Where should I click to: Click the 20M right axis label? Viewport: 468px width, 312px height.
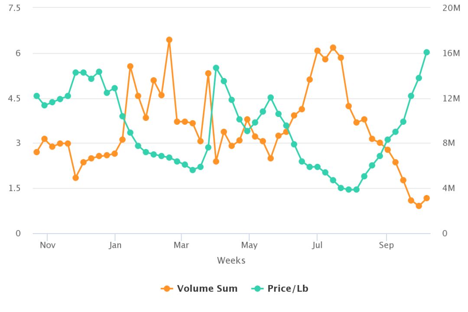coord(451,8)
